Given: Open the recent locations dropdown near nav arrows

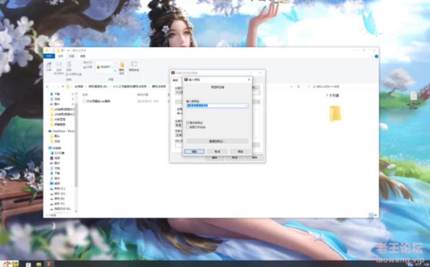Looking at the screenshot, I should [x=58, y=86].
